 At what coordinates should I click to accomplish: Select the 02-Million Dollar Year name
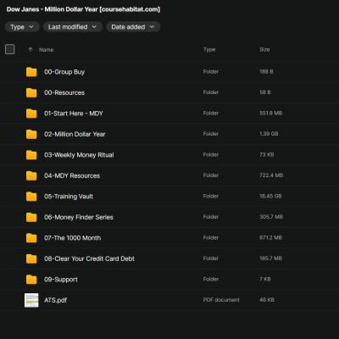pyautogui.click(x=75, y=134)
